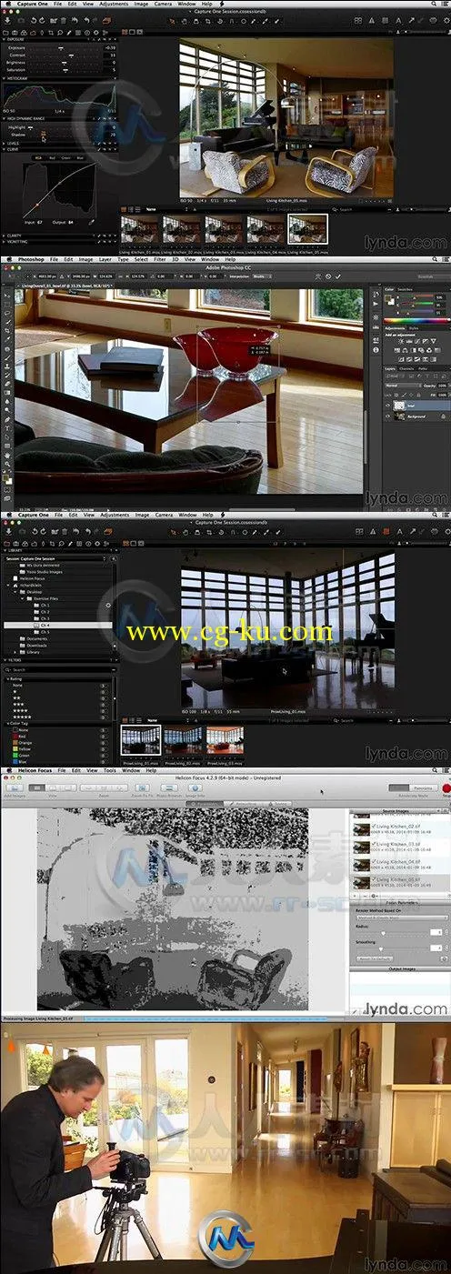Viewport: 451px width, 1274px height.
Task: Collapse the Exposure panel in Capture One
Action: tap(5, 39)
